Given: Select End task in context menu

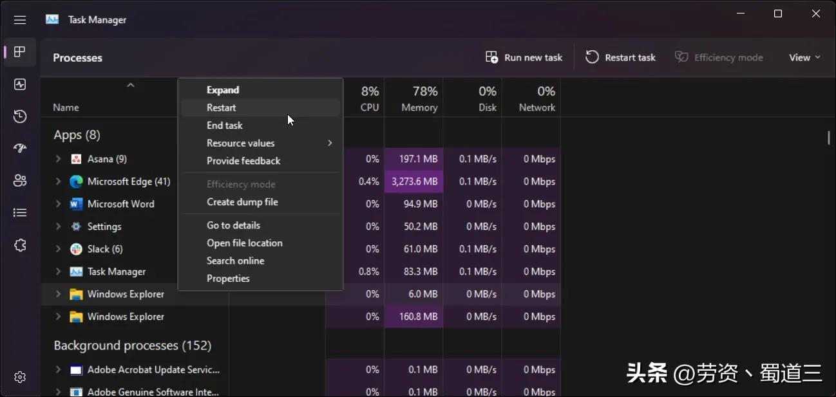Looking at the screenshot, I should pyautogui.click(x=225, y=125).
